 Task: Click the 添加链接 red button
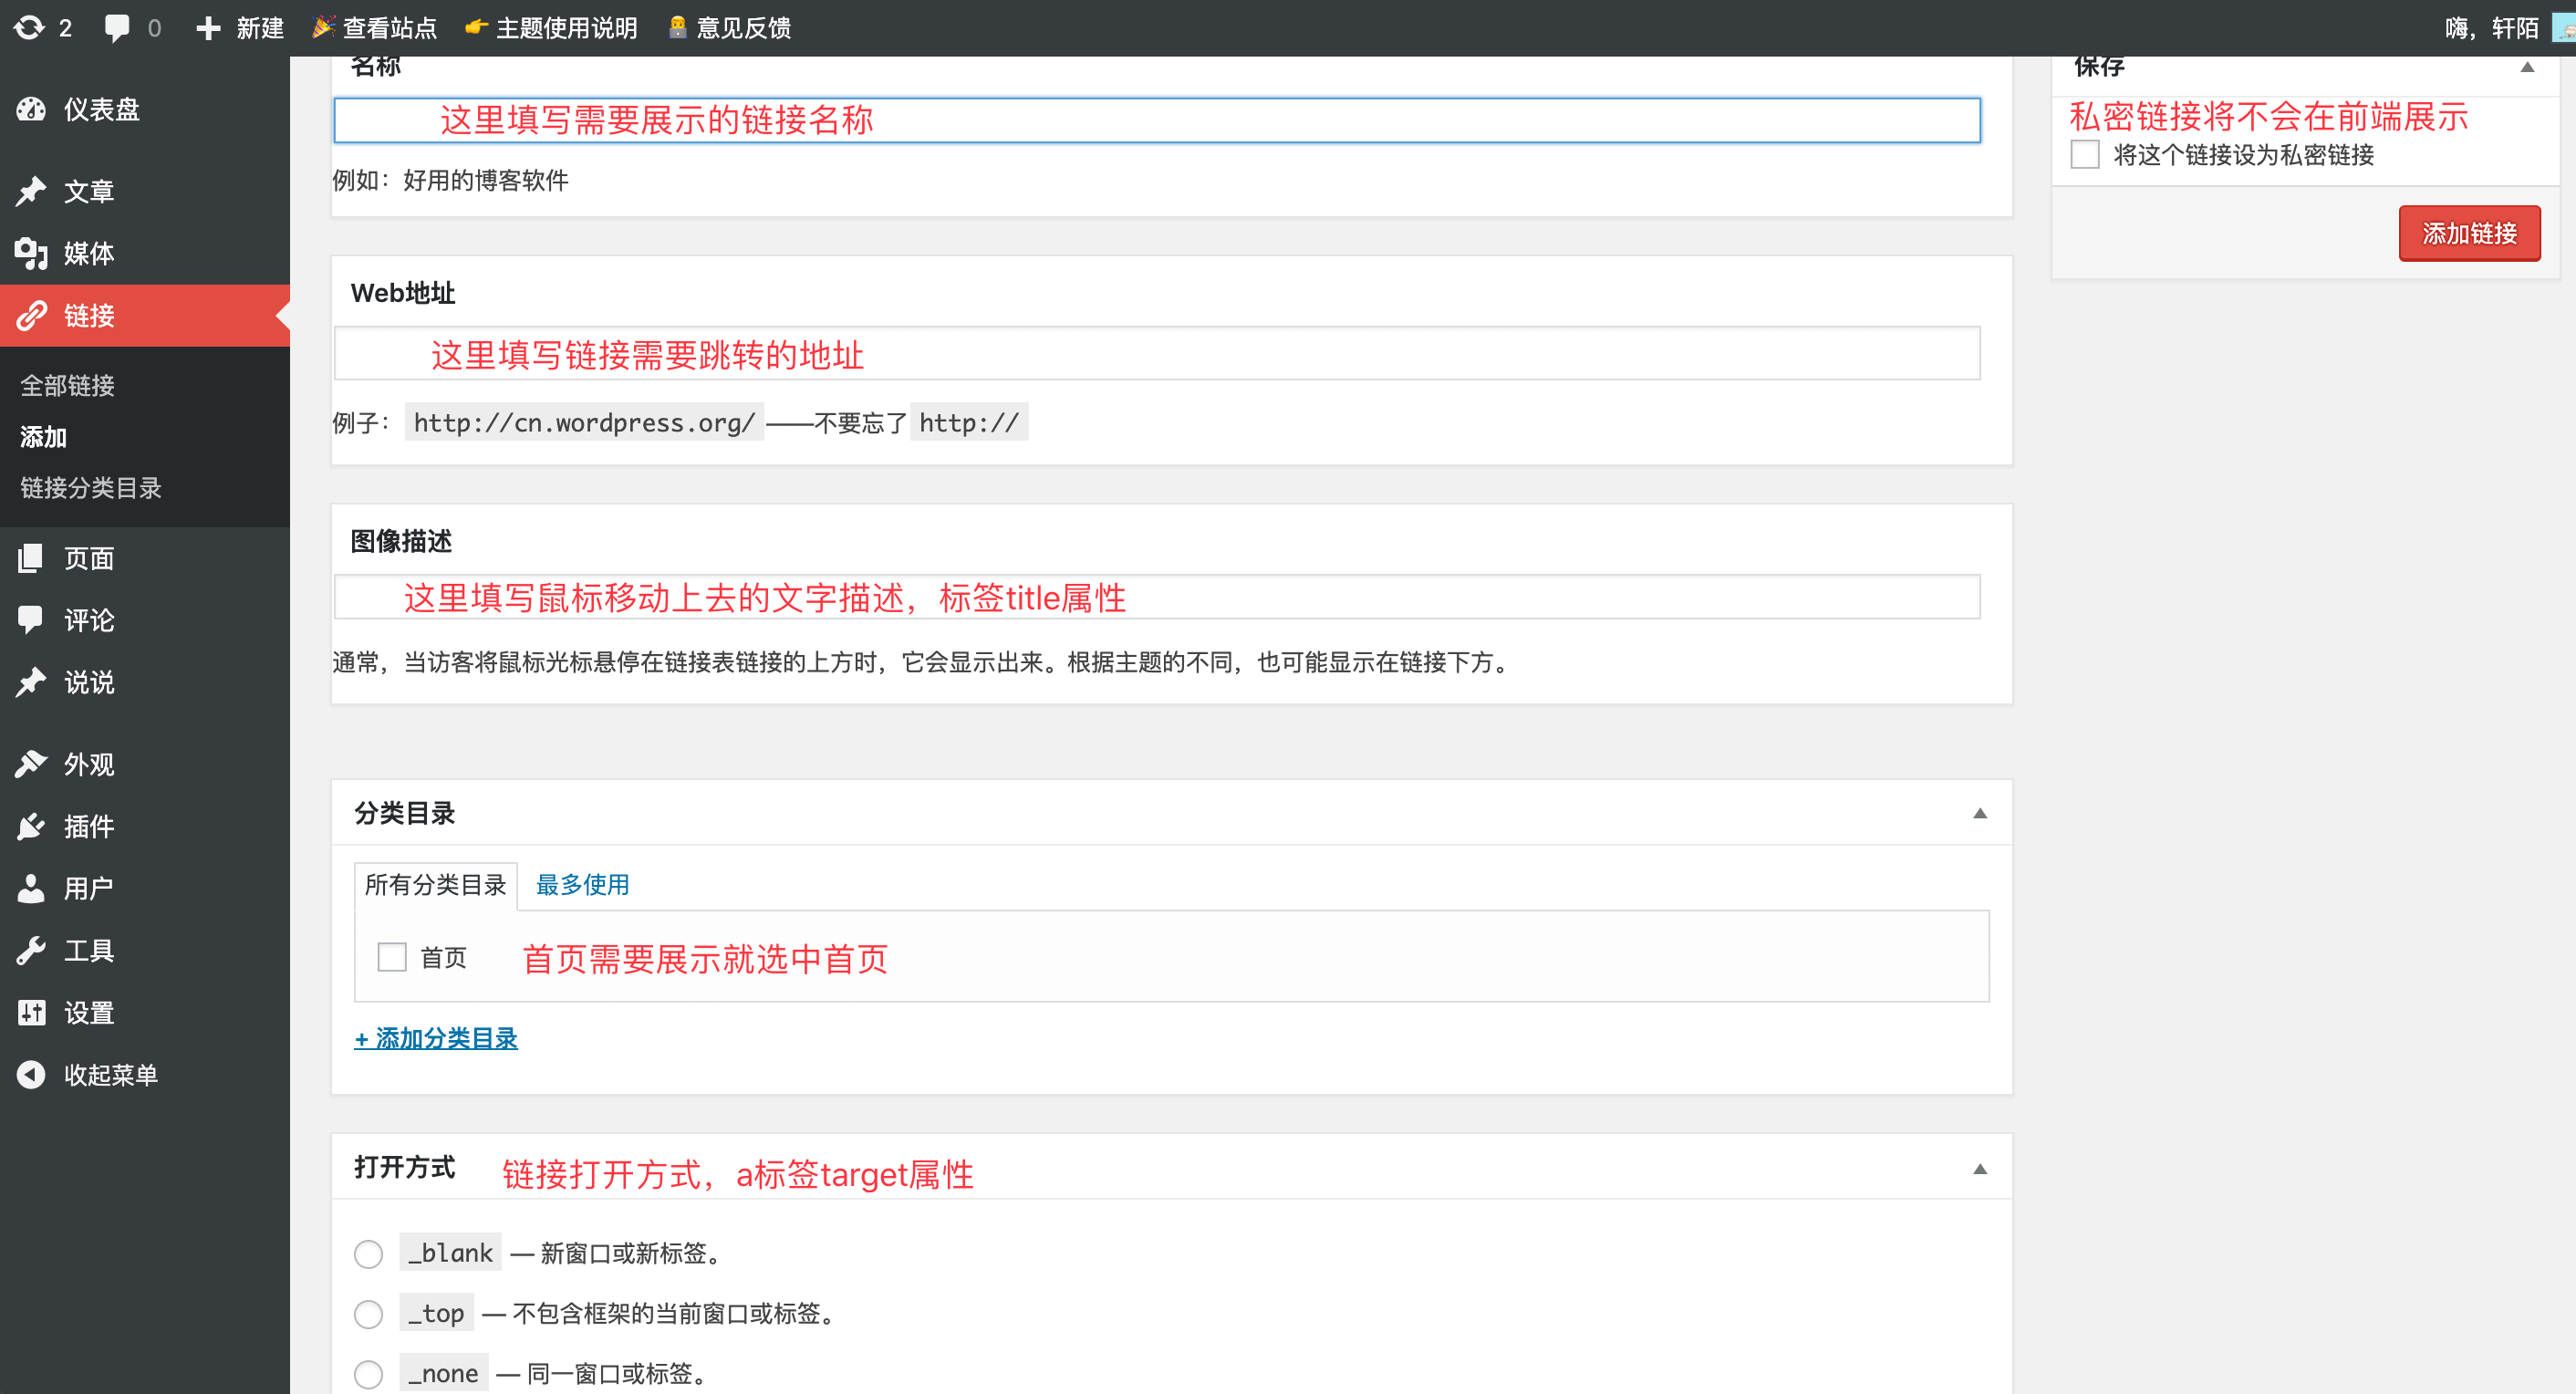pos(2469,233)
